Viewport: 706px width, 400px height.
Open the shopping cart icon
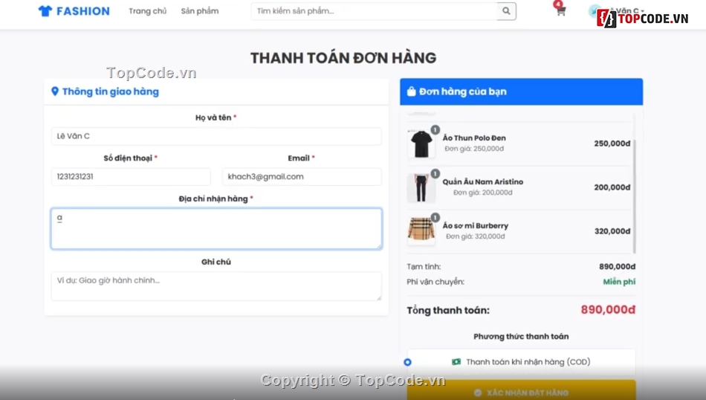(x=560, y=11)
